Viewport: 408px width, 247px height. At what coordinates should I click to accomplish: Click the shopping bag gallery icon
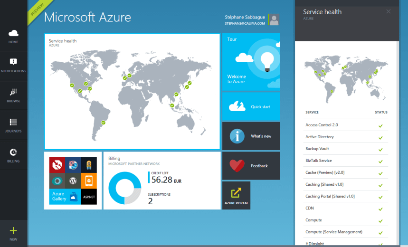74,197
